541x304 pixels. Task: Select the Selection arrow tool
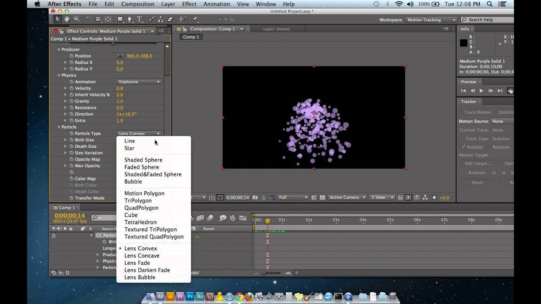(57, 19)
